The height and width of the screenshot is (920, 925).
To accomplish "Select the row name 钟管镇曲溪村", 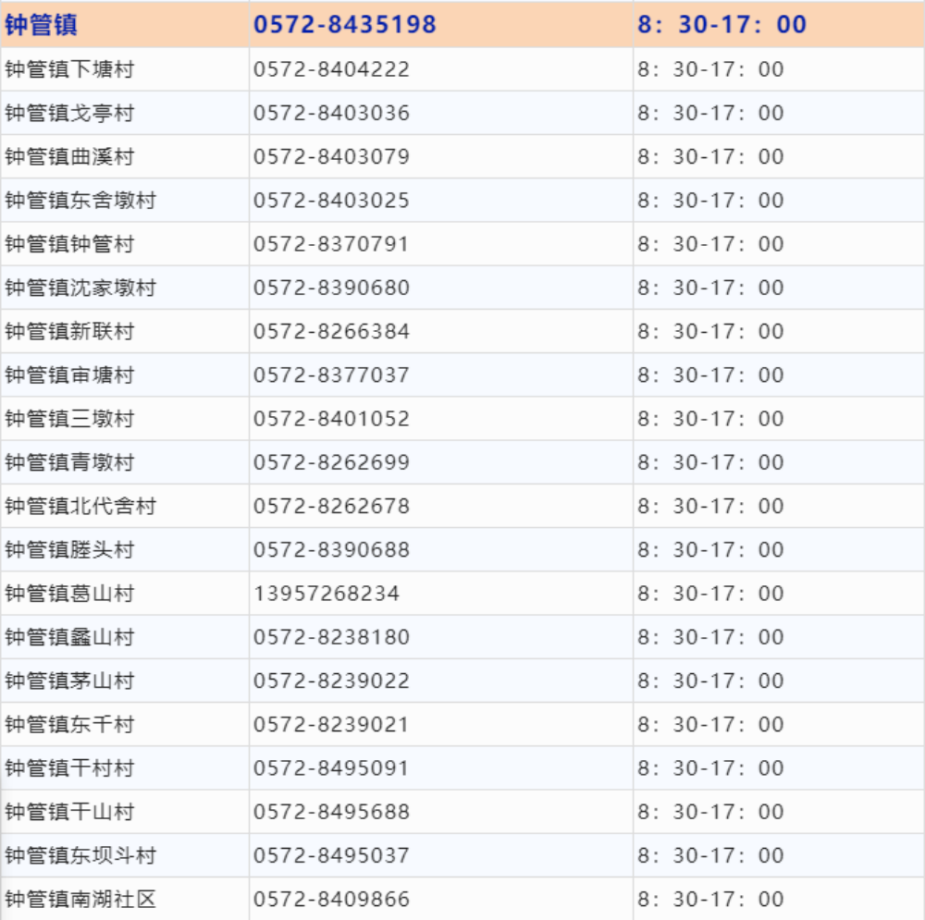I will tap(69, 157).
